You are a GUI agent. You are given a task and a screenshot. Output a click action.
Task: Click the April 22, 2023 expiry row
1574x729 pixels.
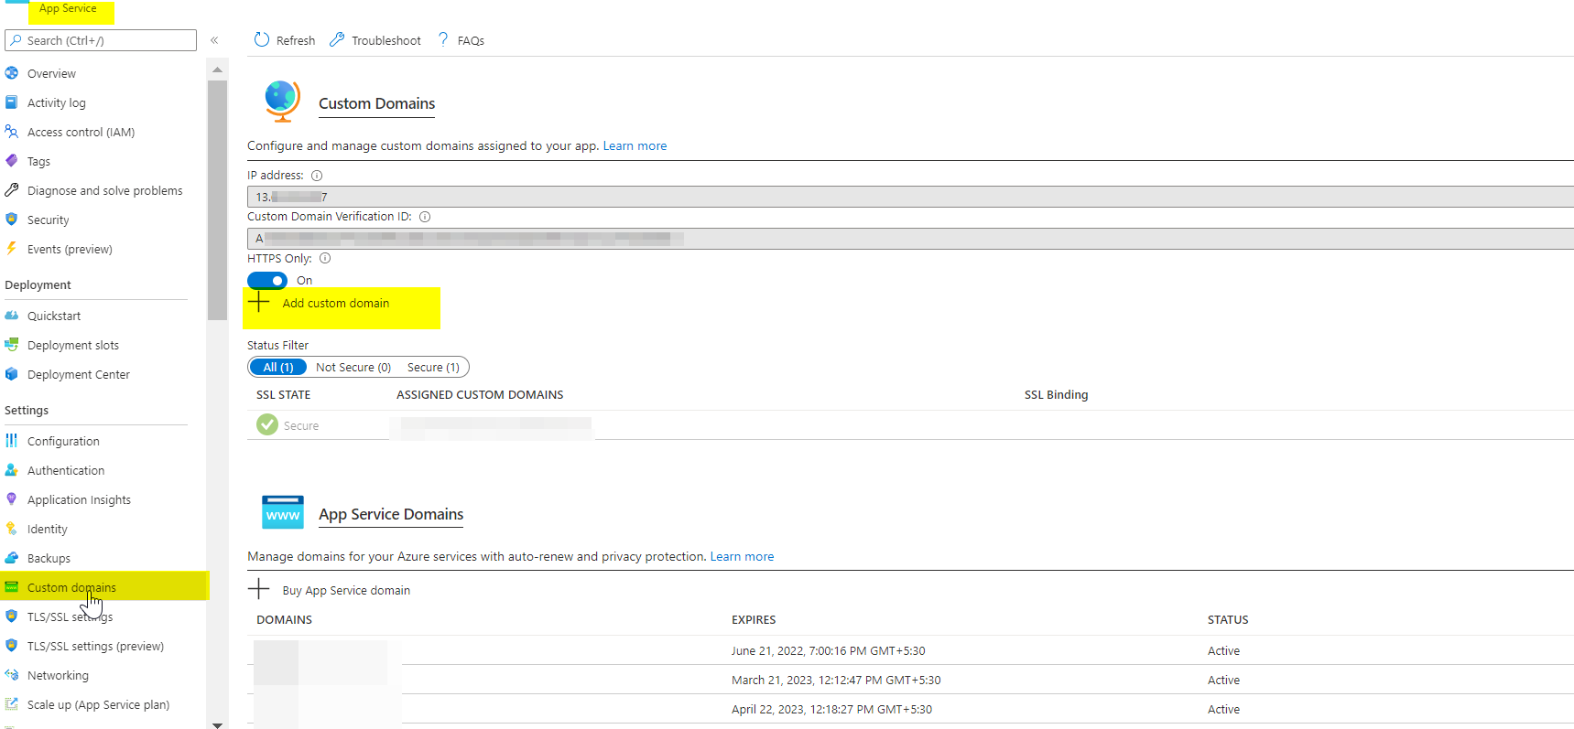click(910, 709)
